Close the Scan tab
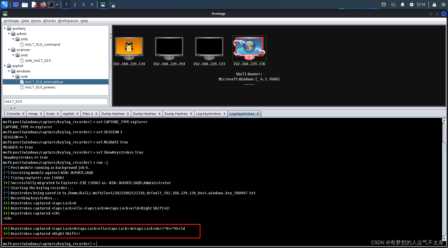This screenshot has height=248, width=448. coord(58,114)
